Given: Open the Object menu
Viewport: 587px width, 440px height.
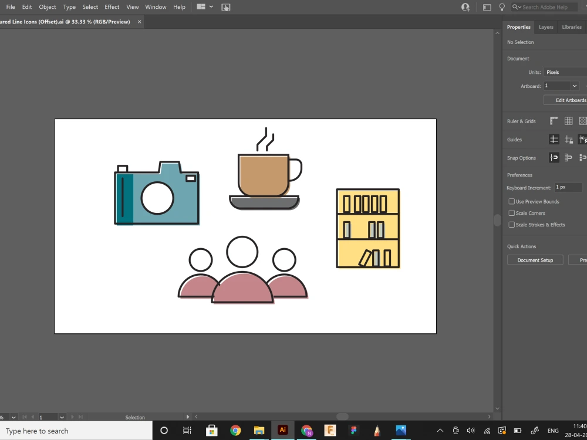Looking at the screenshot, I should 48,6.
